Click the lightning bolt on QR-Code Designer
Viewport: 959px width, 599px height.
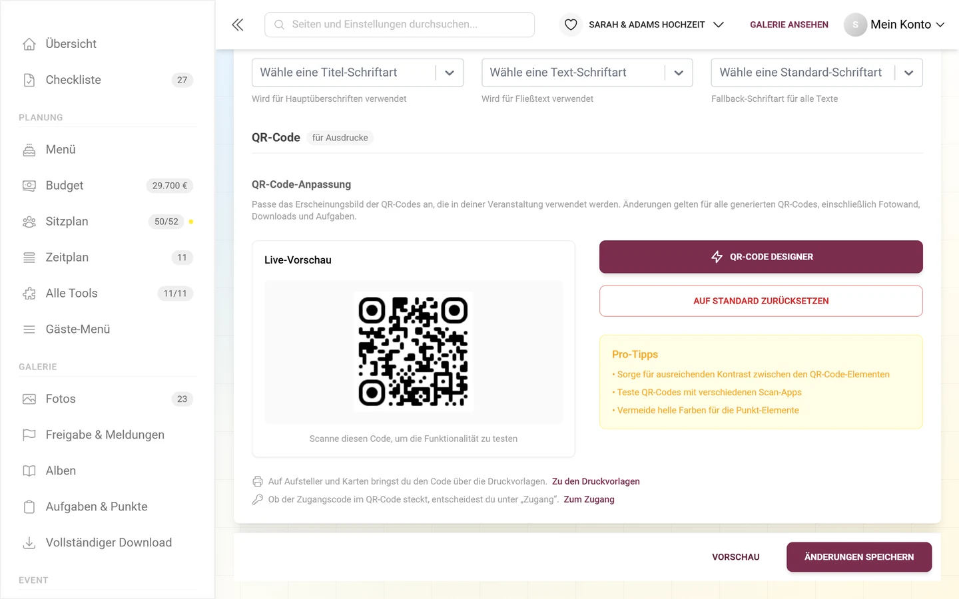(717, 257)
